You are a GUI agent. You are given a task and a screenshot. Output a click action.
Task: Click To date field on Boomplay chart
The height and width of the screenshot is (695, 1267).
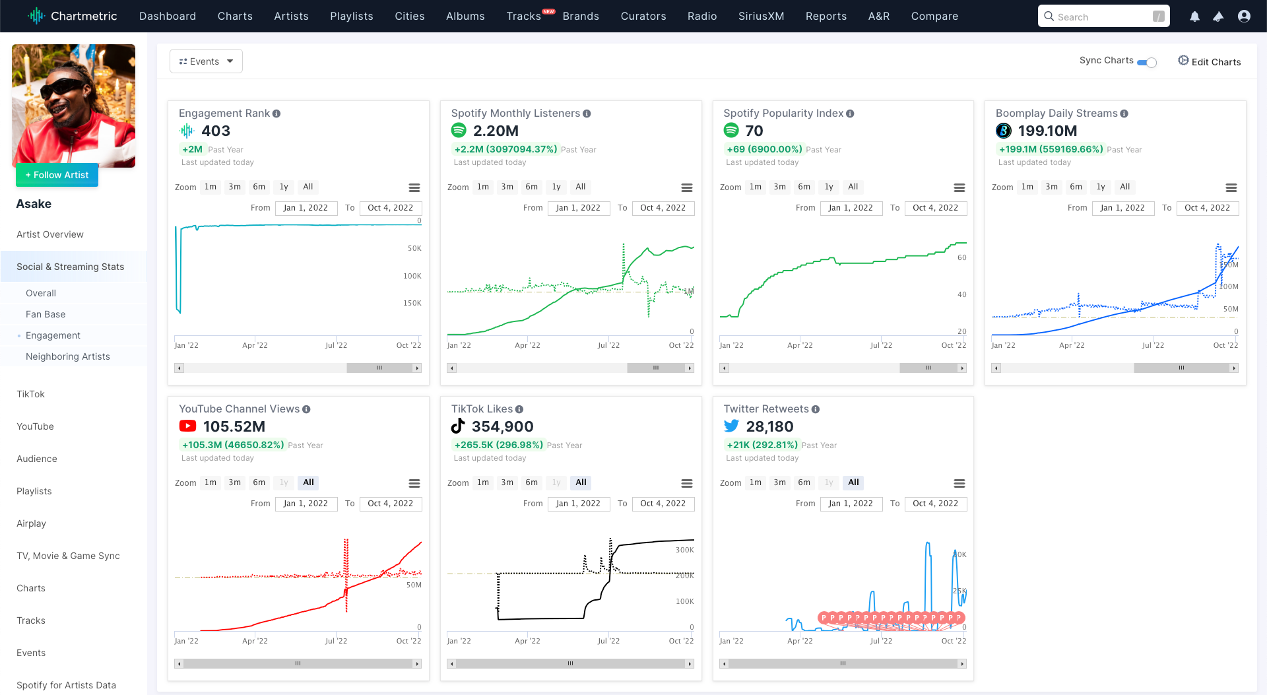pyautogui.click(x=1208, y=208)
